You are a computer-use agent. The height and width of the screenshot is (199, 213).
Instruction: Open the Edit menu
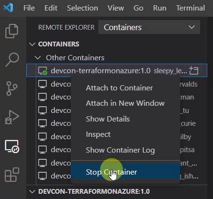point(51,8)
